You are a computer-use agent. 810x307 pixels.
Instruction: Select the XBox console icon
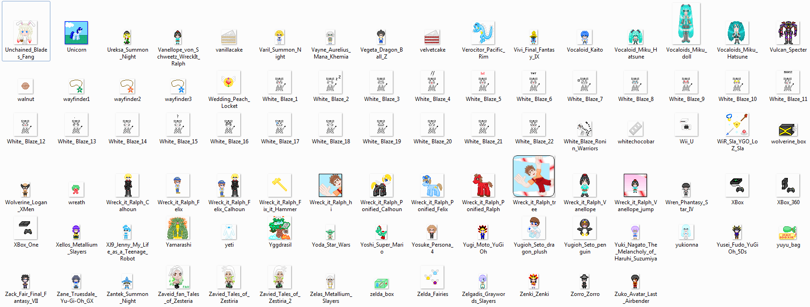point(737,185)
